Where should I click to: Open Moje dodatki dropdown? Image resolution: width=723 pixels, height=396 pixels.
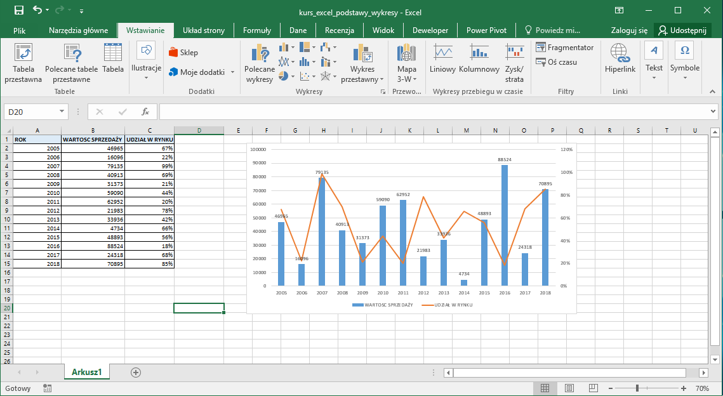(232, 72)
